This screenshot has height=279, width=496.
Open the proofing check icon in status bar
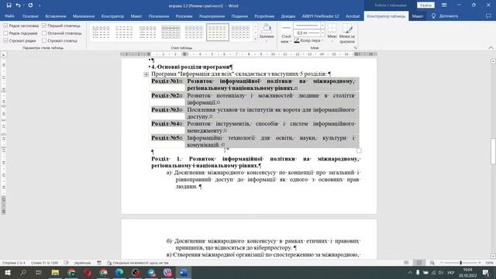(x=66, y=263)
